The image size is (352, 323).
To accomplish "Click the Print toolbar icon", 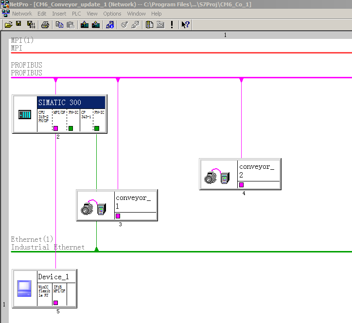I will click(x=45, y=25).
